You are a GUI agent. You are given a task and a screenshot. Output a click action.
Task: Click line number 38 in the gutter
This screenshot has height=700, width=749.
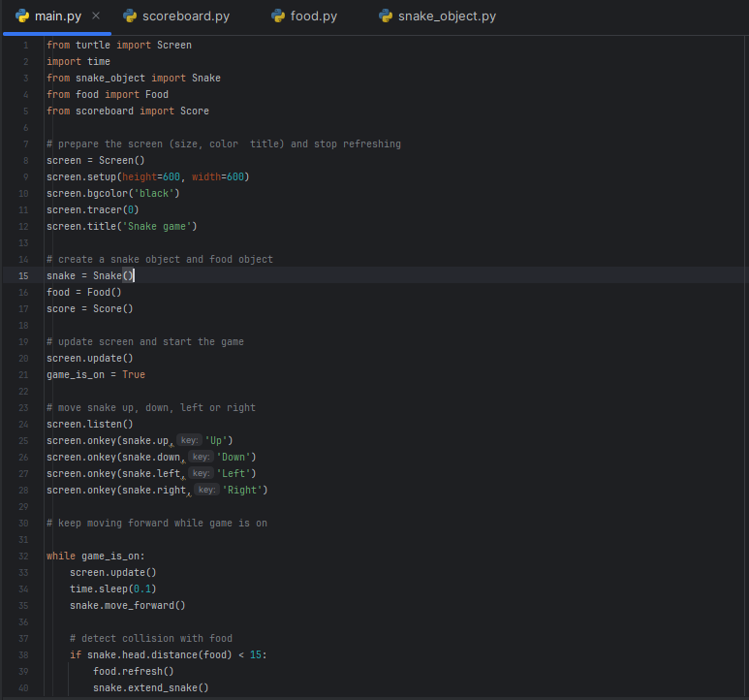(x=23, y=654)
